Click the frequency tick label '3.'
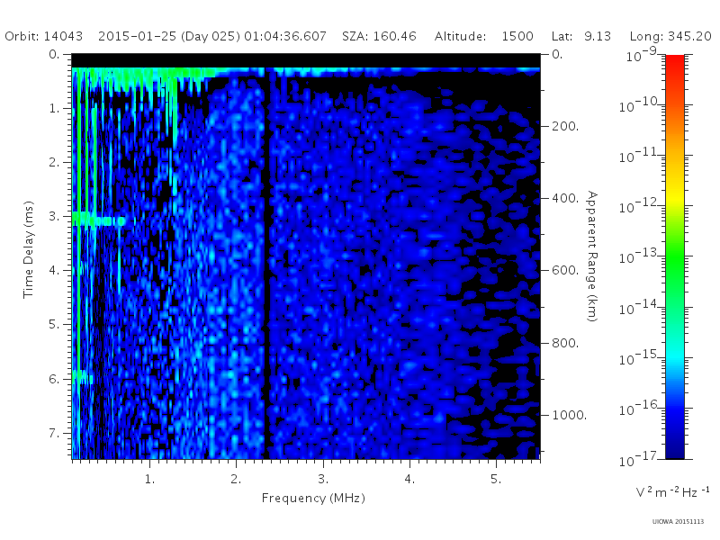This screenshot has height=540, width=720. click(323, 479)
